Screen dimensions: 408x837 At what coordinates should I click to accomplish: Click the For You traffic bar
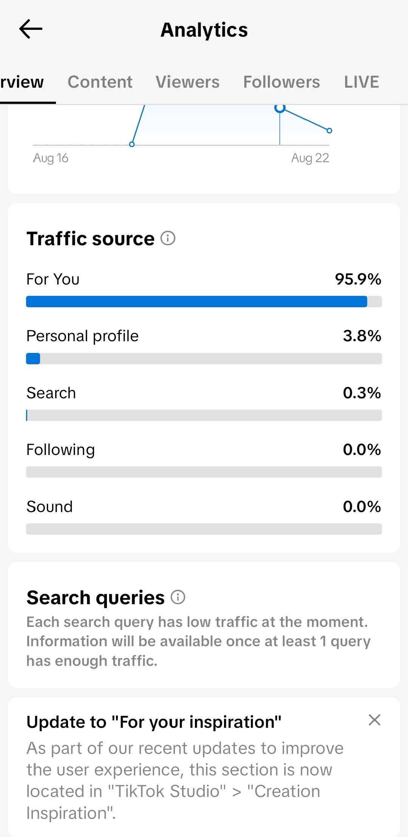tap(204, 302)
